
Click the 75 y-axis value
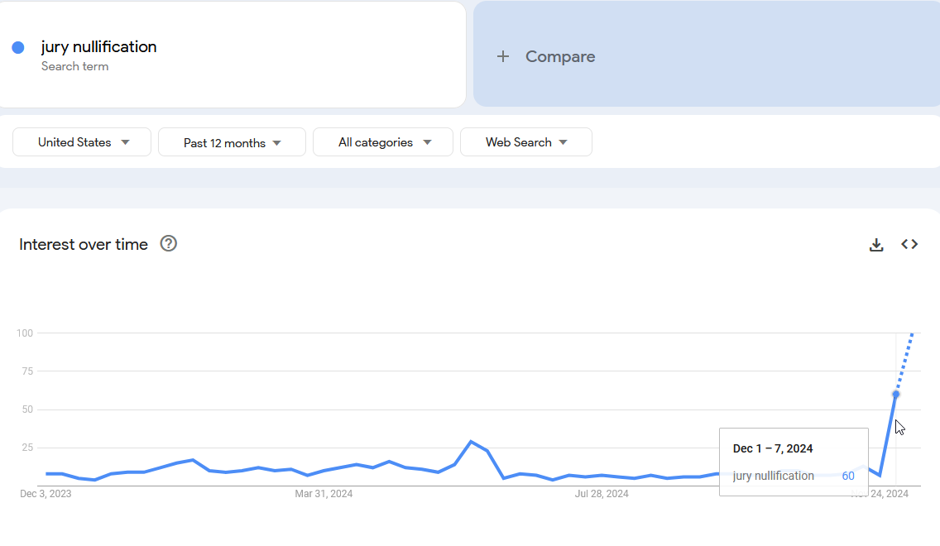click(27, 371)
